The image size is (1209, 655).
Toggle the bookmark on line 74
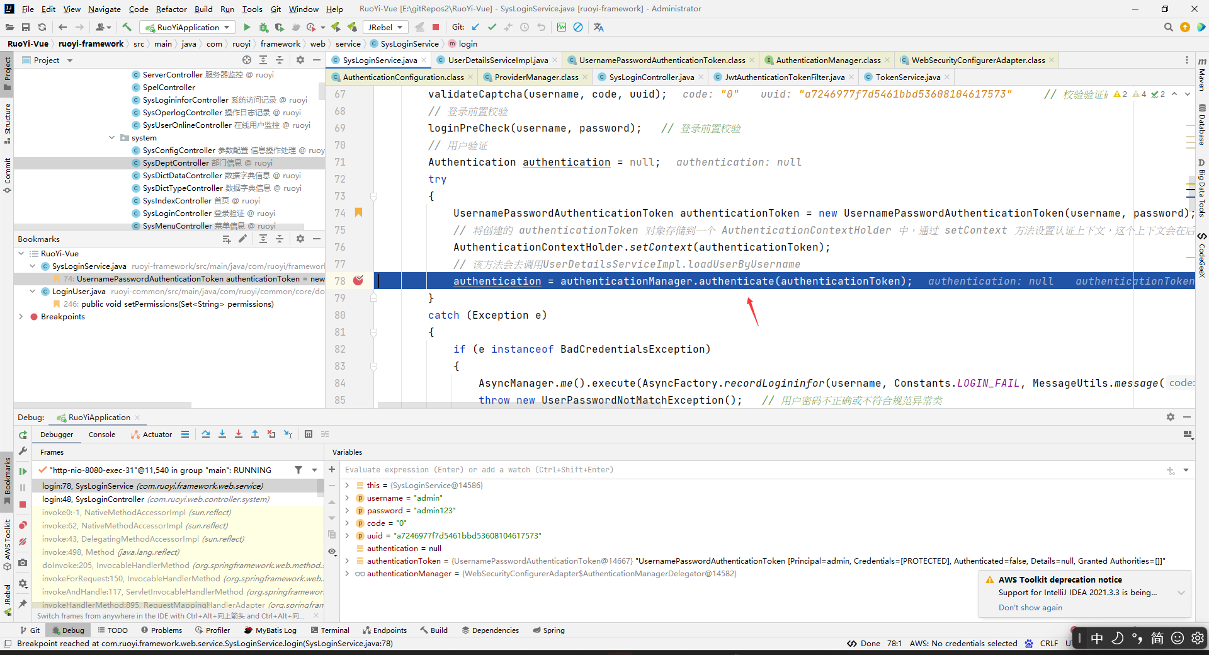pos(358,213)
